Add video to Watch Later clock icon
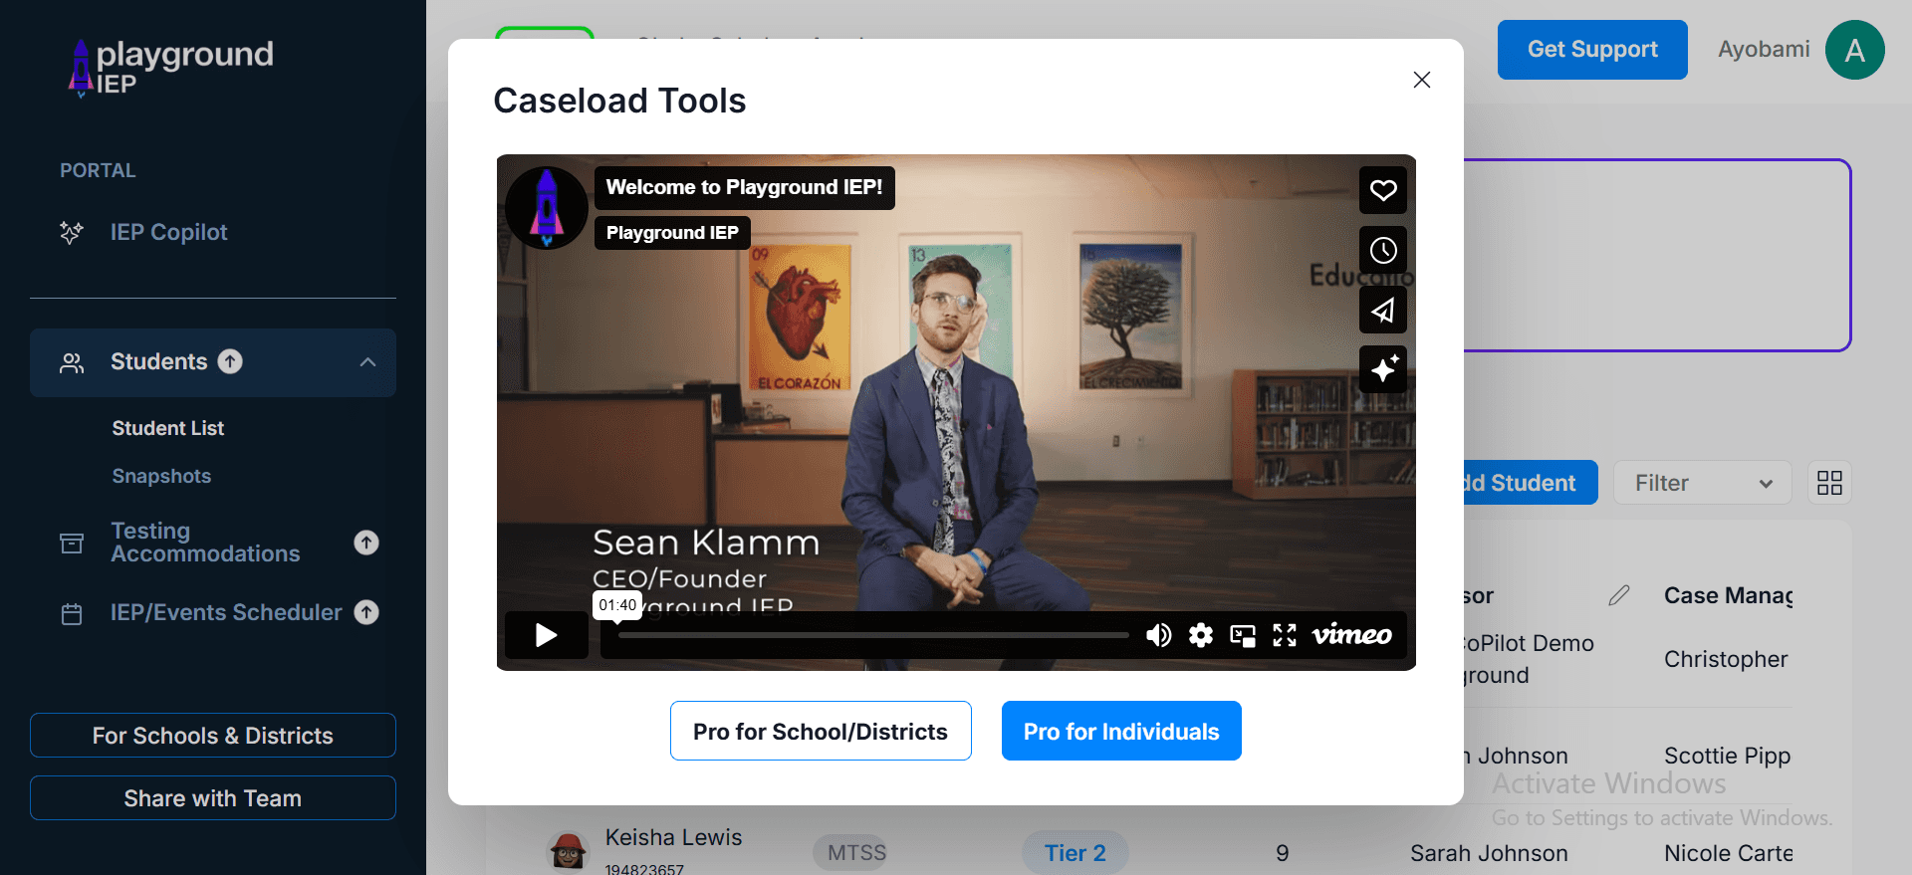Image resolution: width=1912 pixels, height=875 pixels. (1383, 250)
